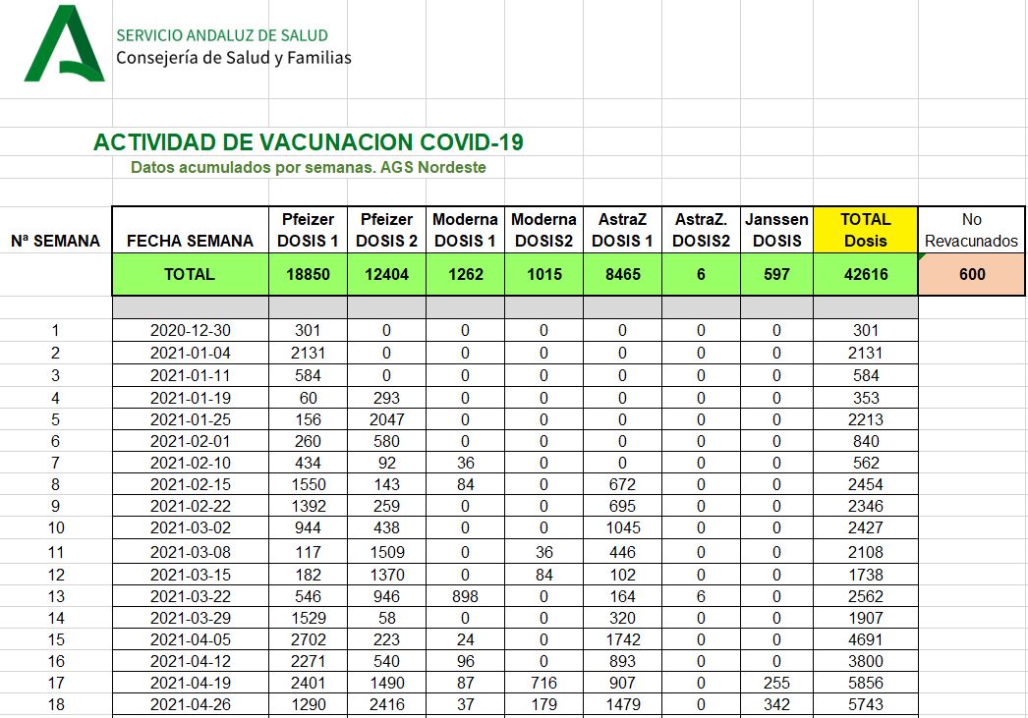Click the "FECHA SEMANA" header cell
The width and height of the screenshot is (1028, 718).
(190, 241)
